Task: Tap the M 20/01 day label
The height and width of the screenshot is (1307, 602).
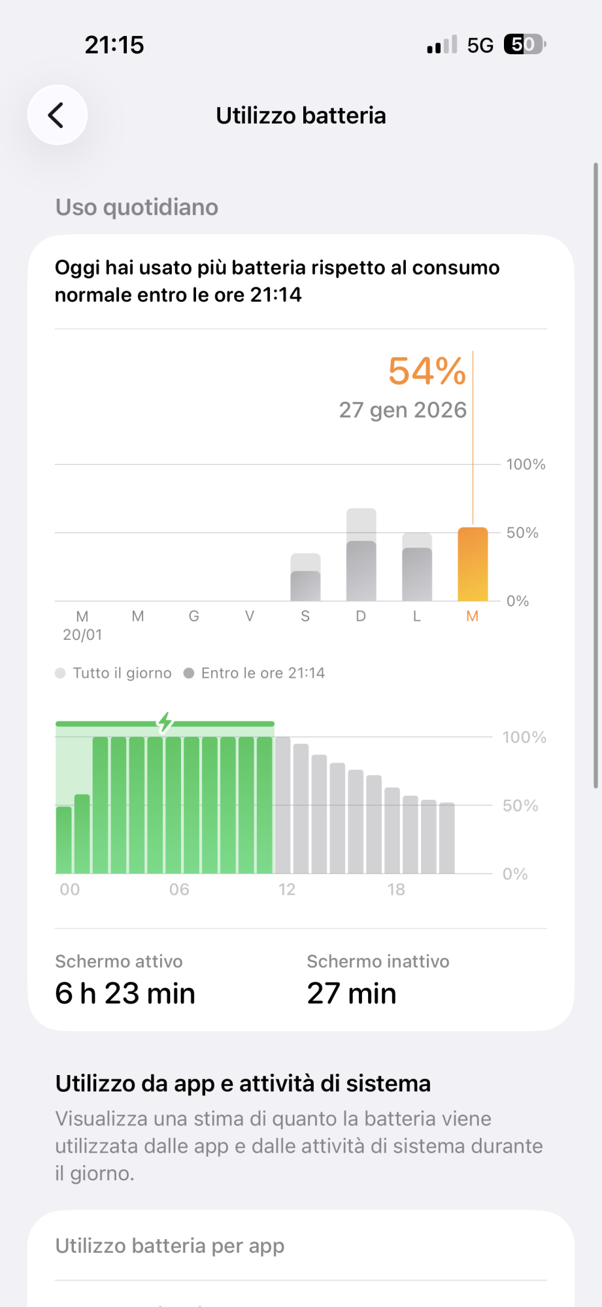Action: point(82,625)
